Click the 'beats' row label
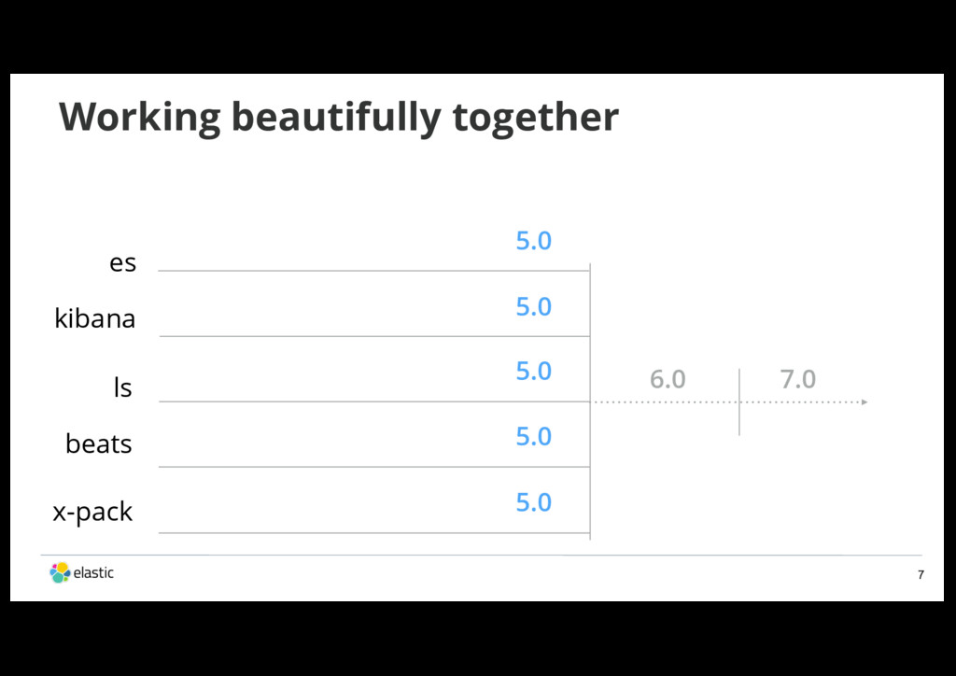This screenshot has height=676, width=956. pyautogui.click(x=99, y=444)
